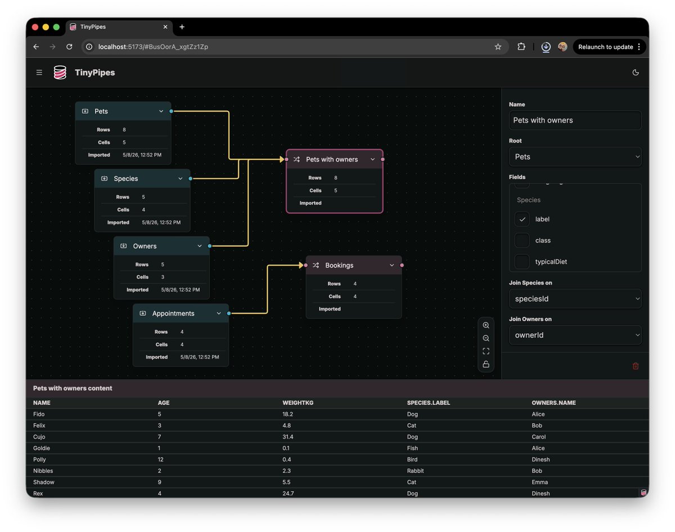Click the Pets with owners output handle
The width and height of the screenshot is (675, 532).
point(383,159)
